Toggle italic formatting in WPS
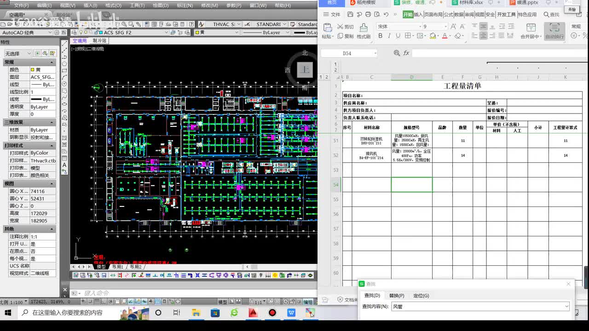 (389, 36)
